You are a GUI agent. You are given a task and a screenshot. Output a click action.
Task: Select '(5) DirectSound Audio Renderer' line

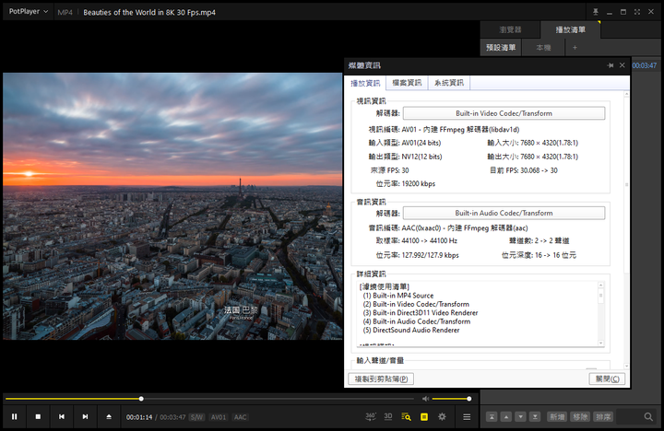coord(410,330)
